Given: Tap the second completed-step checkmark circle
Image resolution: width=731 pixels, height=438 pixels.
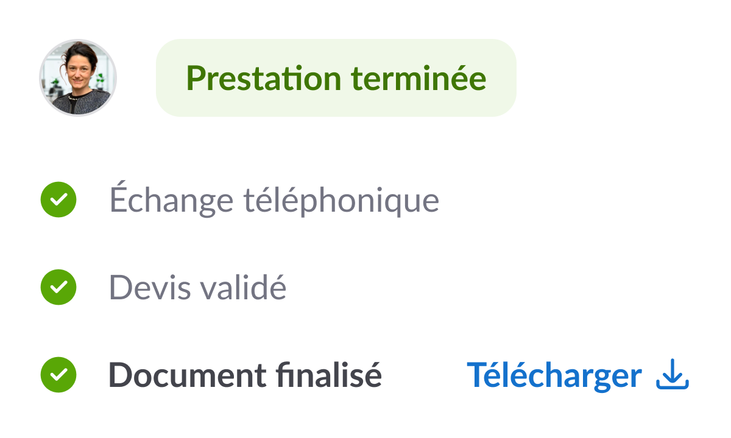Looking at the screenshot, I should (58, 287).
